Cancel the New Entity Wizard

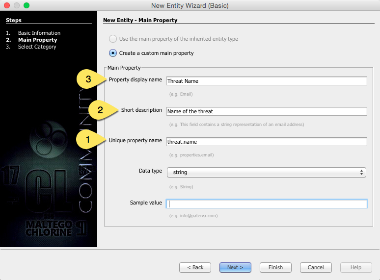pos(316,267)
